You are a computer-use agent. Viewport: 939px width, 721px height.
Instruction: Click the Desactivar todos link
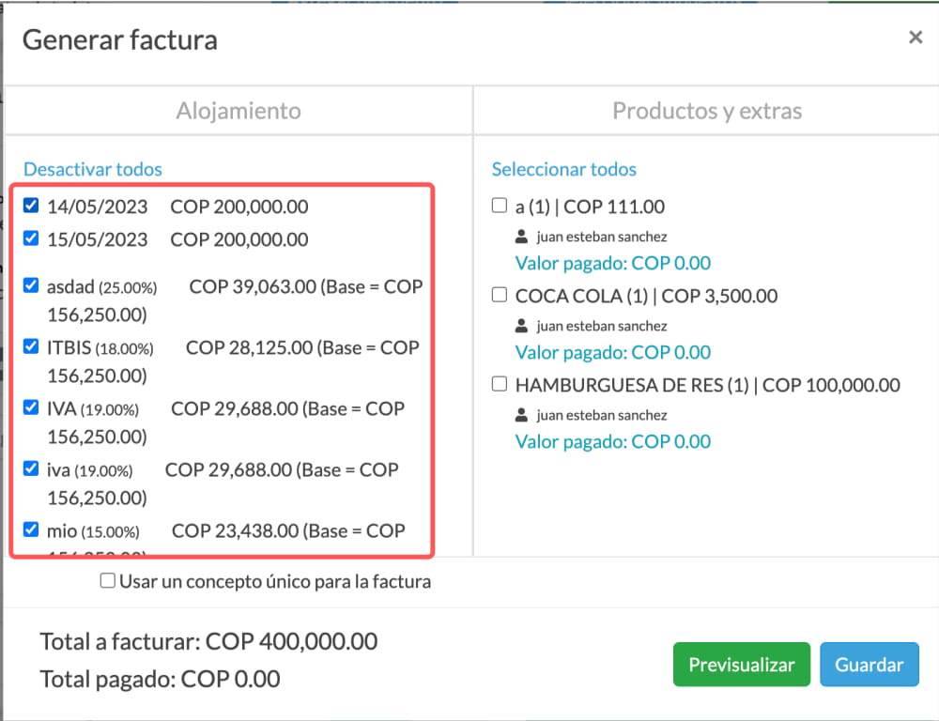tap(93, 170)
